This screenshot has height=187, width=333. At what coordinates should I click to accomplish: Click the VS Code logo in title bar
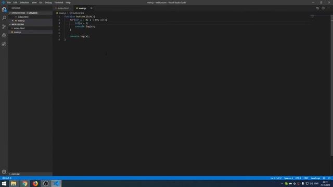[x=3, y=3]
